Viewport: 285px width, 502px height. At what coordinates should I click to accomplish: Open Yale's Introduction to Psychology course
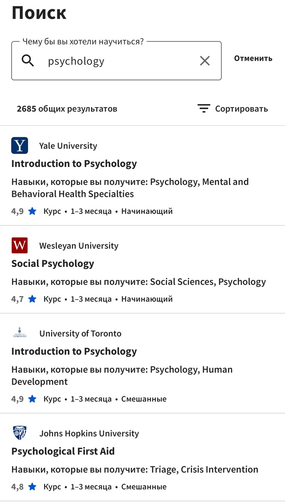coord(74,164)
